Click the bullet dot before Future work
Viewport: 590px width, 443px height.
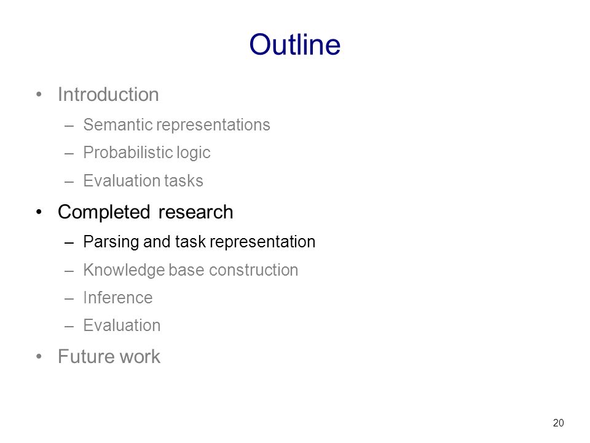39,356
